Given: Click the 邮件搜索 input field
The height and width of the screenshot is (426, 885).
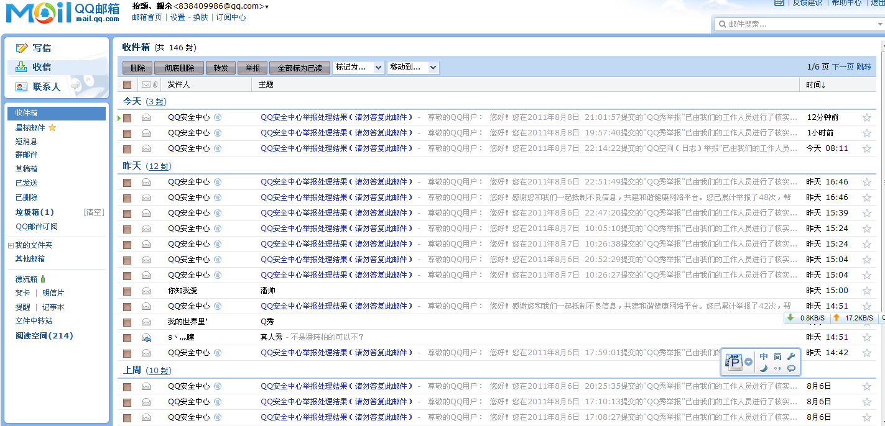Looking at the screenshot, I should [799, 24].
